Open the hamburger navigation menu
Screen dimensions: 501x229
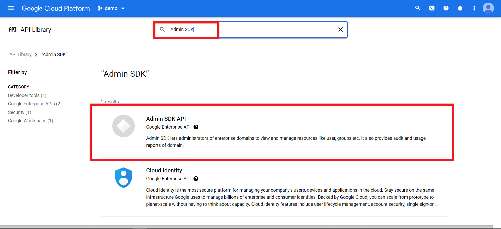coord(11,8)
